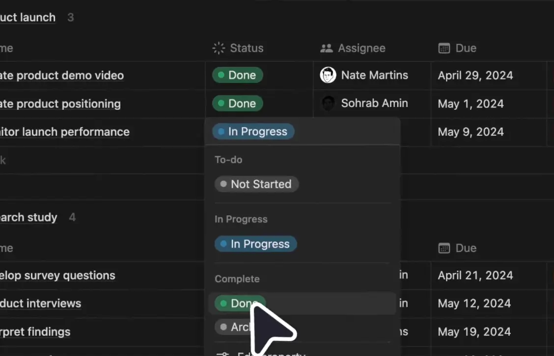Open the product demo video task
Screen dimensions: 554x356
point(61,76)
